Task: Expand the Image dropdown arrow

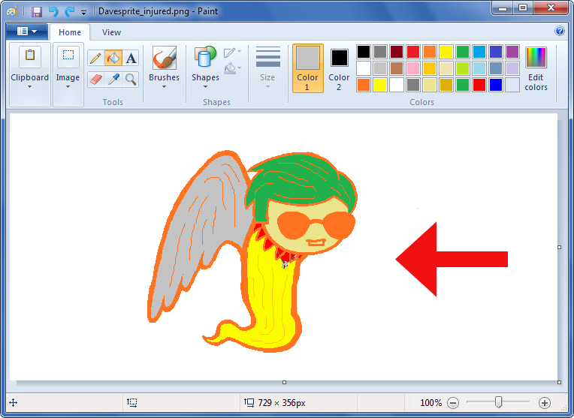Action: pyautogui.click(x=68, y=86)
